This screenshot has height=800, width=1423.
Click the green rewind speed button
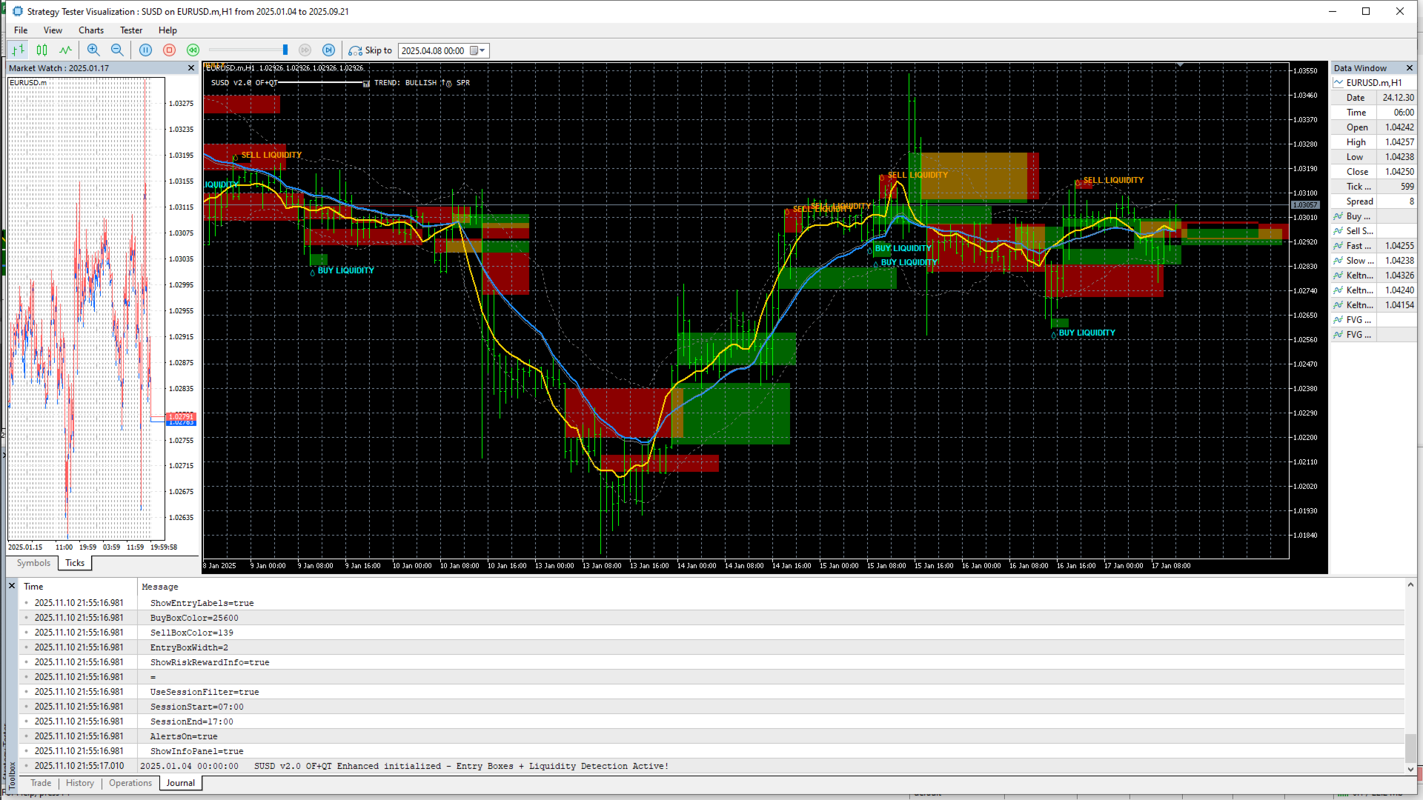(x=193, y=50)
